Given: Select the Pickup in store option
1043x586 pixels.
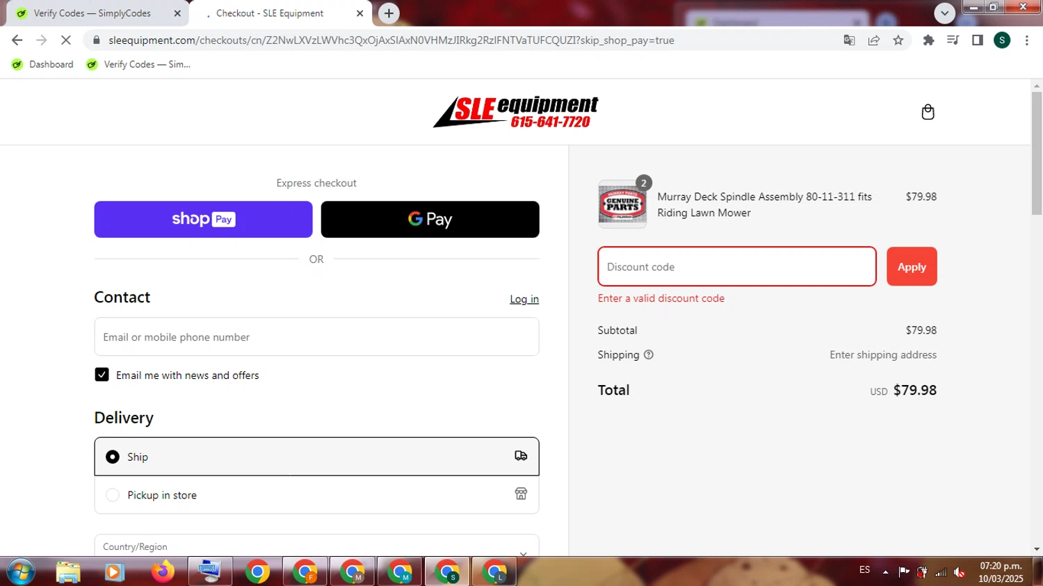Looking at the screenshot, I should 316,495.
